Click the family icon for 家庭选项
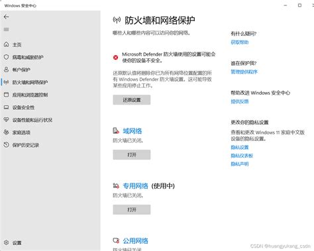This screenshot has width=314, height=251. 6,132
